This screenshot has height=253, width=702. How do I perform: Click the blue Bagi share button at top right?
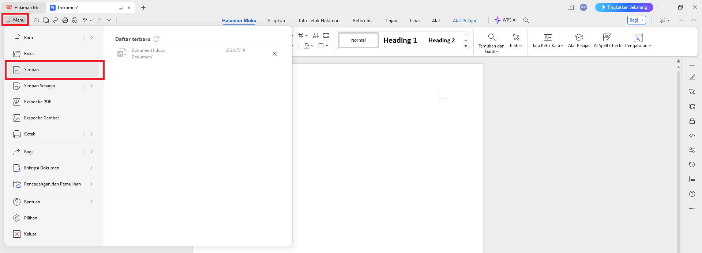tap(637, 20)
